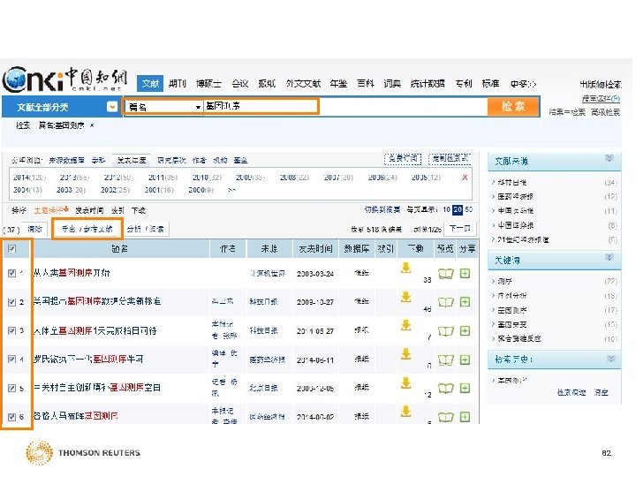The height and width of the screenshot is (477, 636).
Task: Click share plus icon for row 4
Action: tap(465, 360)
